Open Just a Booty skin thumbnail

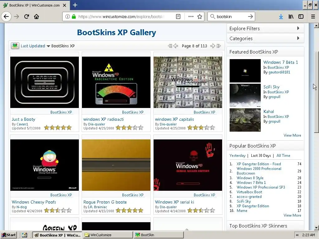click(45, 82)
